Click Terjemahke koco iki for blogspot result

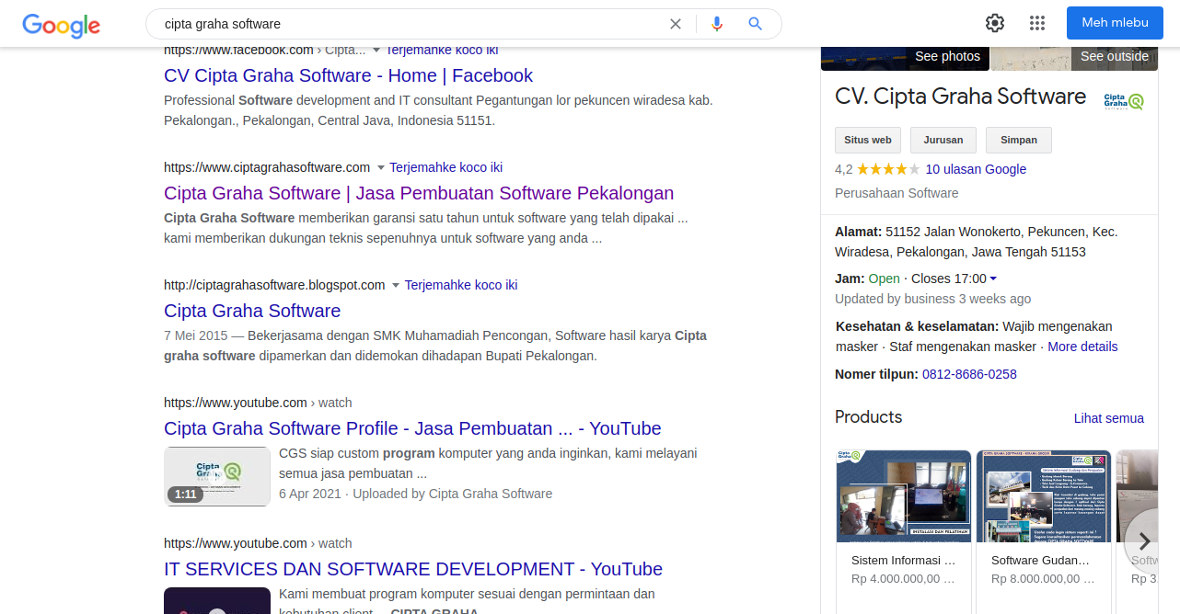pyautogui.click(x=461, y=285)
